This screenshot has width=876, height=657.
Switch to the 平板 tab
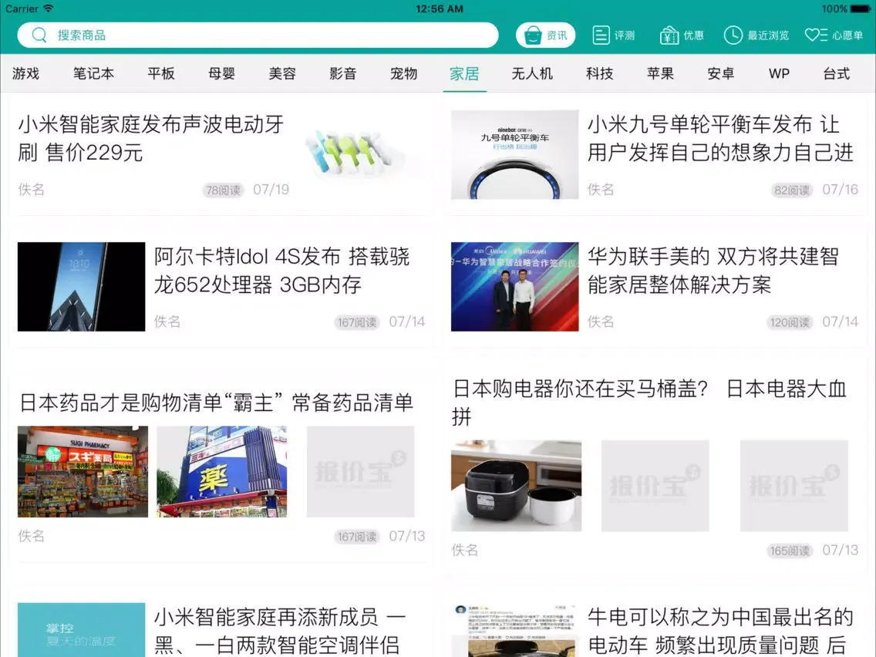click(161, 73)
